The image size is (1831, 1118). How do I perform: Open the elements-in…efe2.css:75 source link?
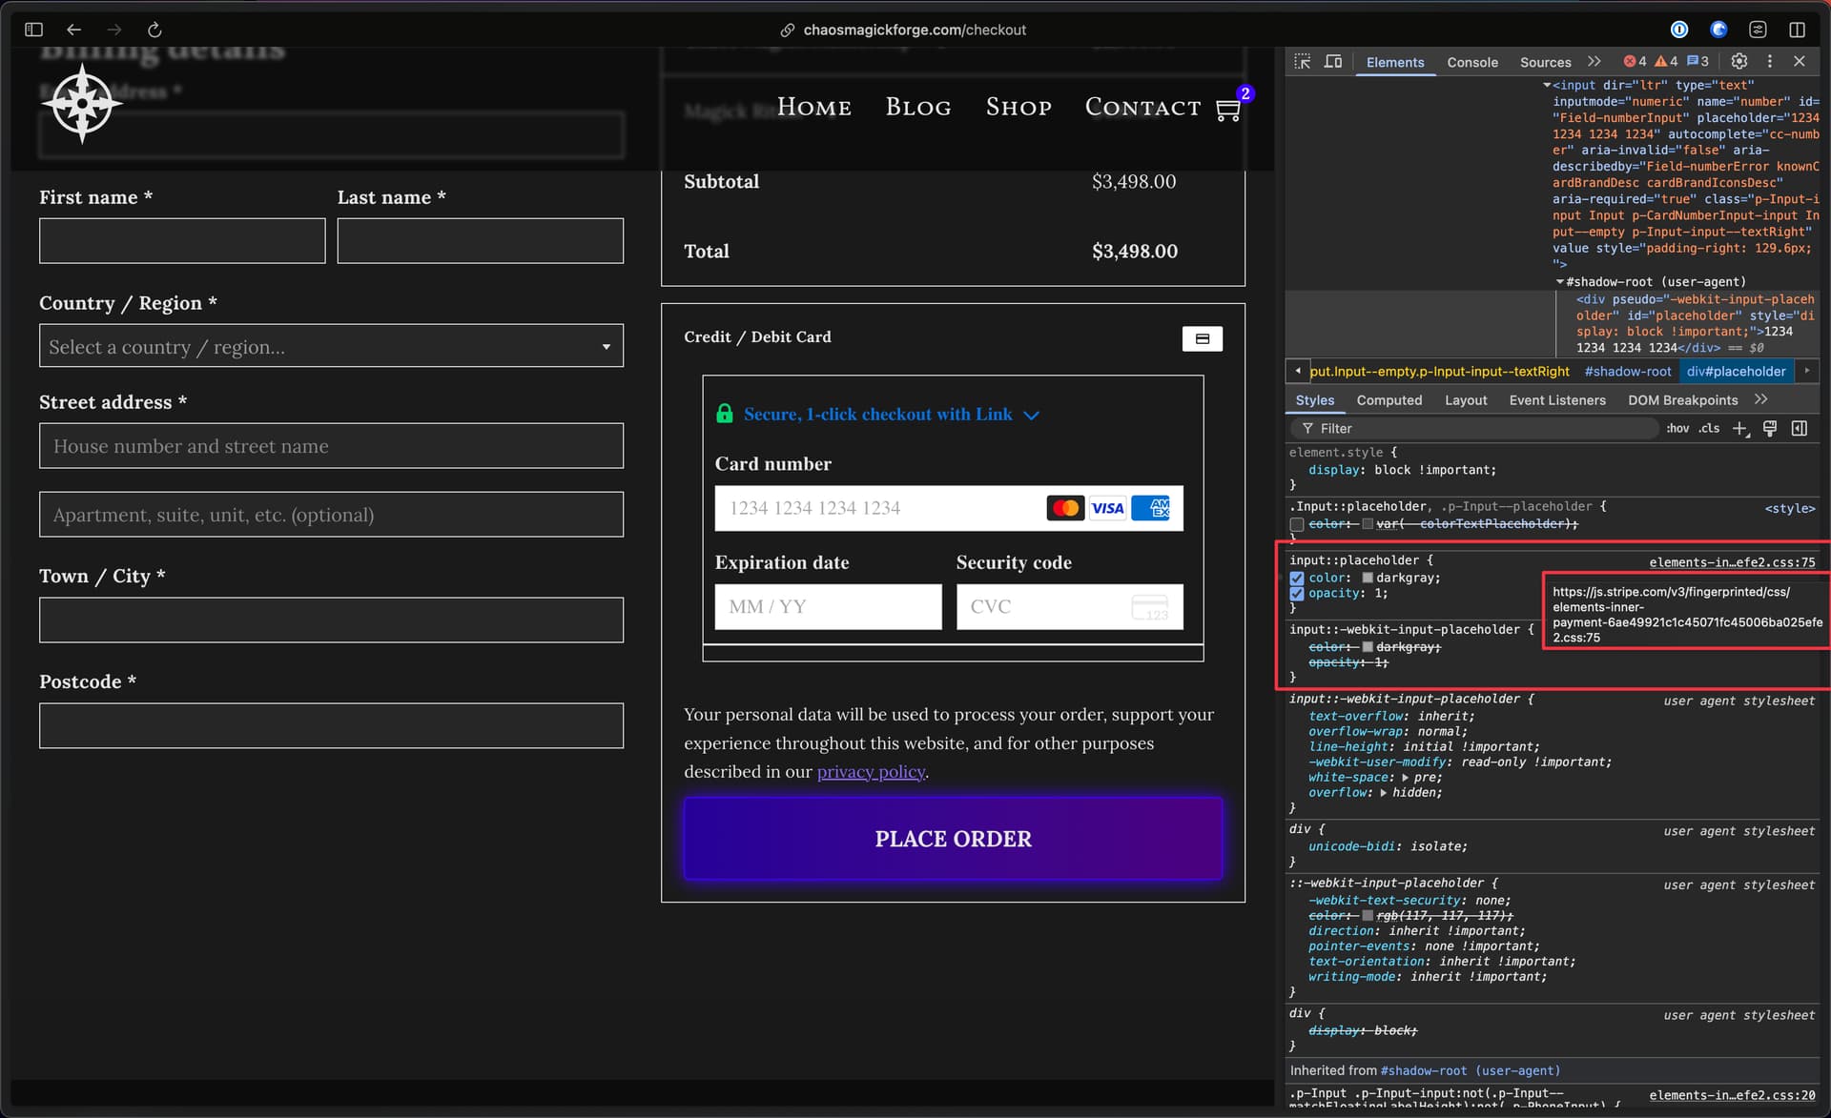[1732, 562]
